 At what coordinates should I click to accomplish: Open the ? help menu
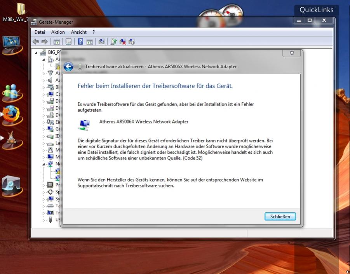(x=94, y=32)
